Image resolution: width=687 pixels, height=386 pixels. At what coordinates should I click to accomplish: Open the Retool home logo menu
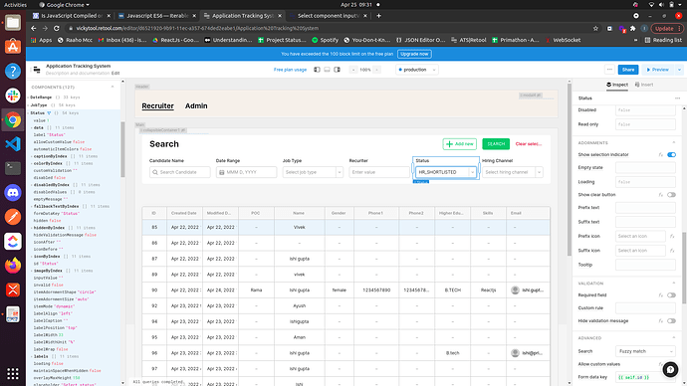point(37,70)
